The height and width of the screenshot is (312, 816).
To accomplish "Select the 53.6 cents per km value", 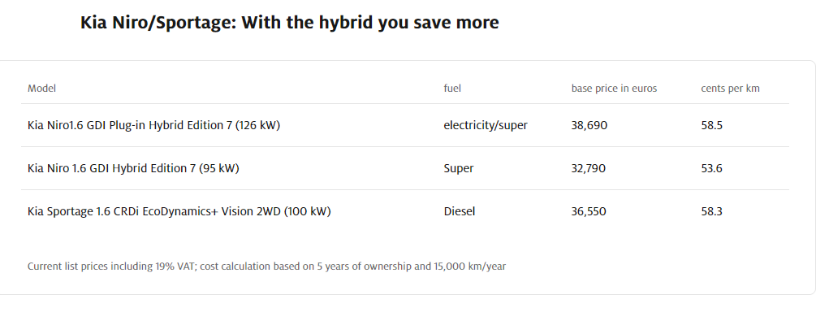I will (711, 168).
